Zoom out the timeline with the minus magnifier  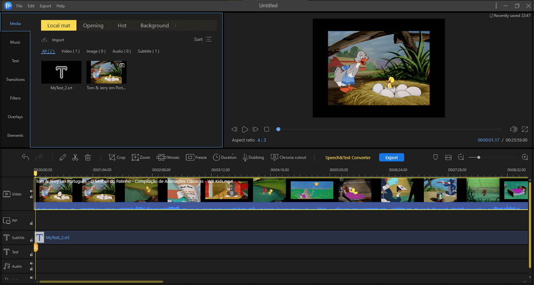click(461, 157)
